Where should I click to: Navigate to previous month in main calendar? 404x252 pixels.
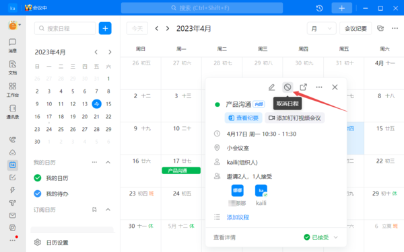point(157,28)
